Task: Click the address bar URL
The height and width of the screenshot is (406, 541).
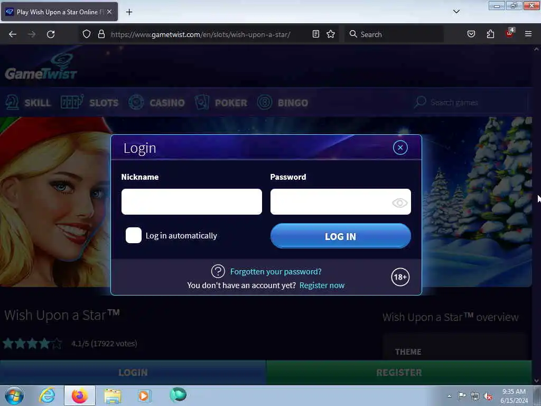Action: pyautogui.click(x=200, y=34)
